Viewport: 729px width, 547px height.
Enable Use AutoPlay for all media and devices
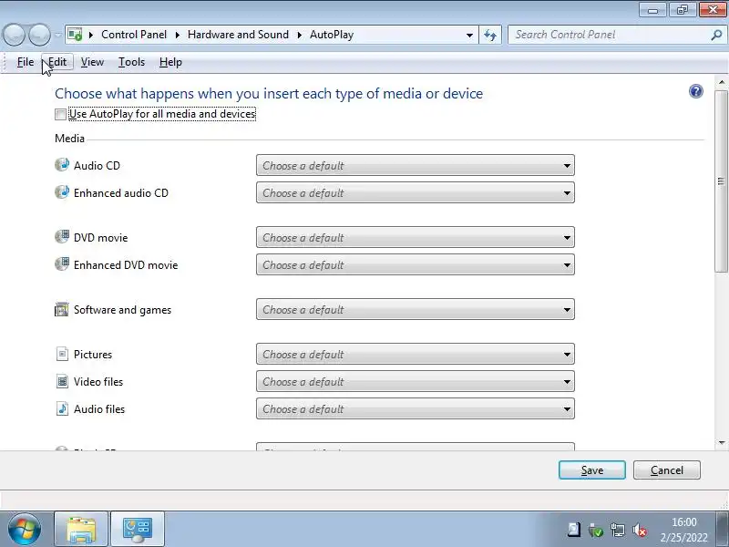[x=61, y=115]
